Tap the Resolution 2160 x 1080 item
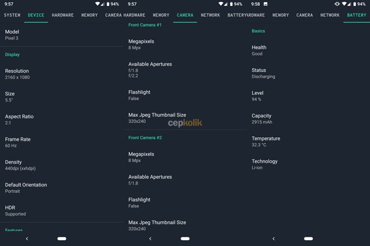The height and width of the screenshot is (246, 370). pyautogui.click(x=62, y=74)
